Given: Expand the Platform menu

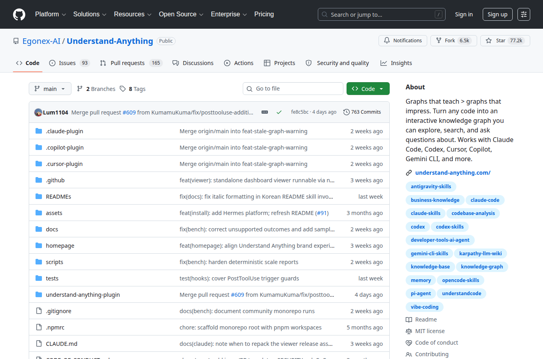Looking at the screenshot, I should [50, 14].
